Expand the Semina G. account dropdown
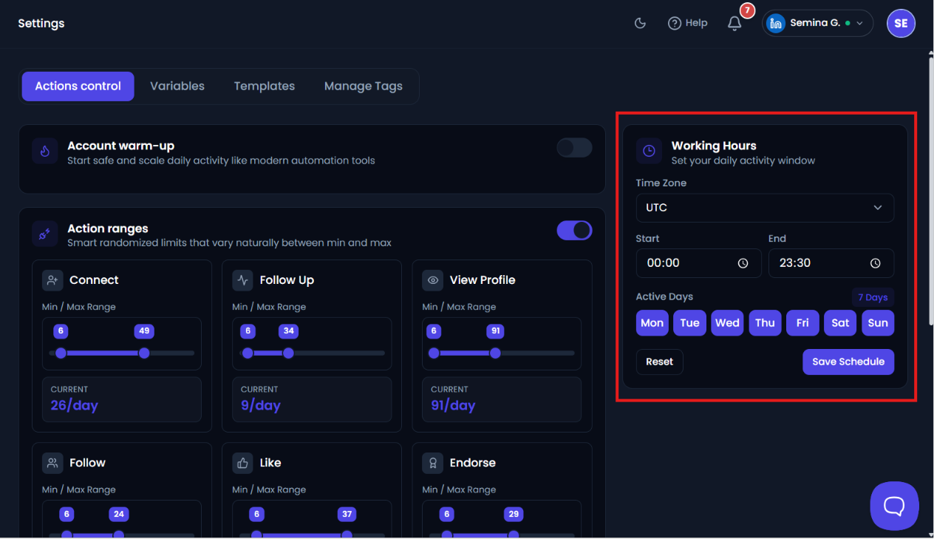This screenshot has width=934, height=539. point(817,23)
